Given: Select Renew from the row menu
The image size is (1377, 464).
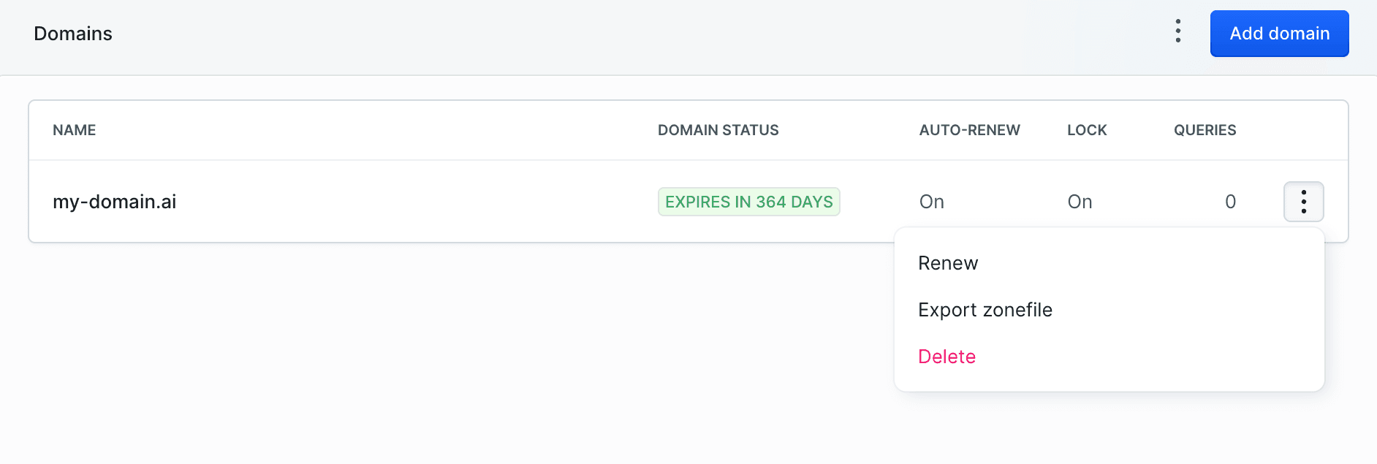Looking at the screenshot, I should point(948,263).
